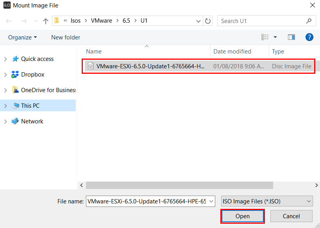The width and height of the screenshot is (320, 228).
Task: Select the VMware-ESXi-6.5.0 ISO file
Action: (x=198, y=66)
